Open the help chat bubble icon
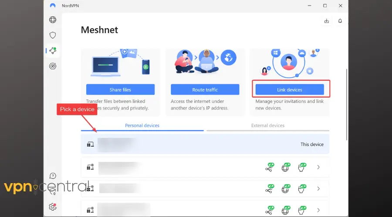 click(53, 176)
